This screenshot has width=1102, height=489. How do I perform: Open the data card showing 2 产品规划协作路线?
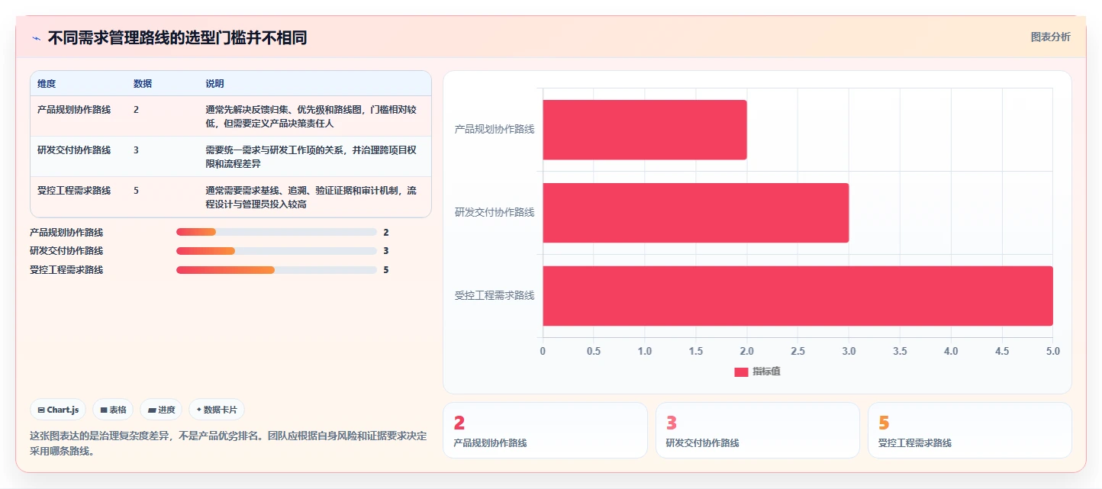pyautogui.click(x=545, y=430)
